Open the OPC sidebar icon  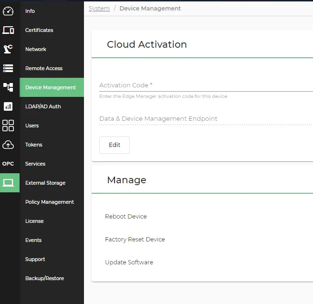8,164
